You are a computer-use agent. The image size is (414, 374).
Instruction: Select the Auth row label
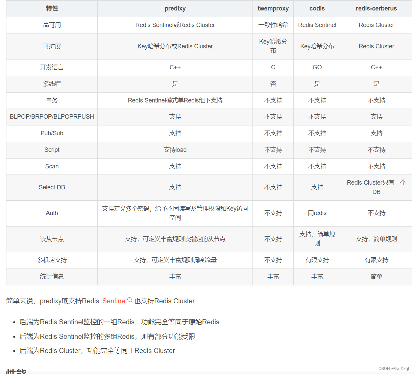52,213
